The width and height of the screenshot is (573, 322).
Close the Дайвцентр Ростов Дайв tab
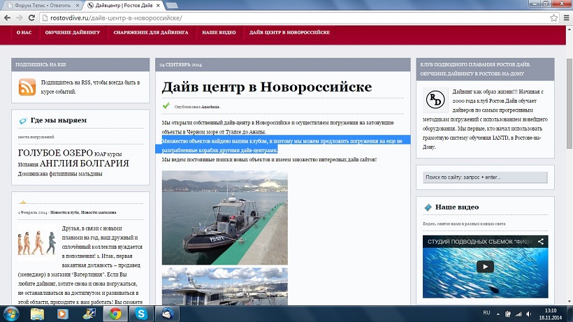coord(158,6)
